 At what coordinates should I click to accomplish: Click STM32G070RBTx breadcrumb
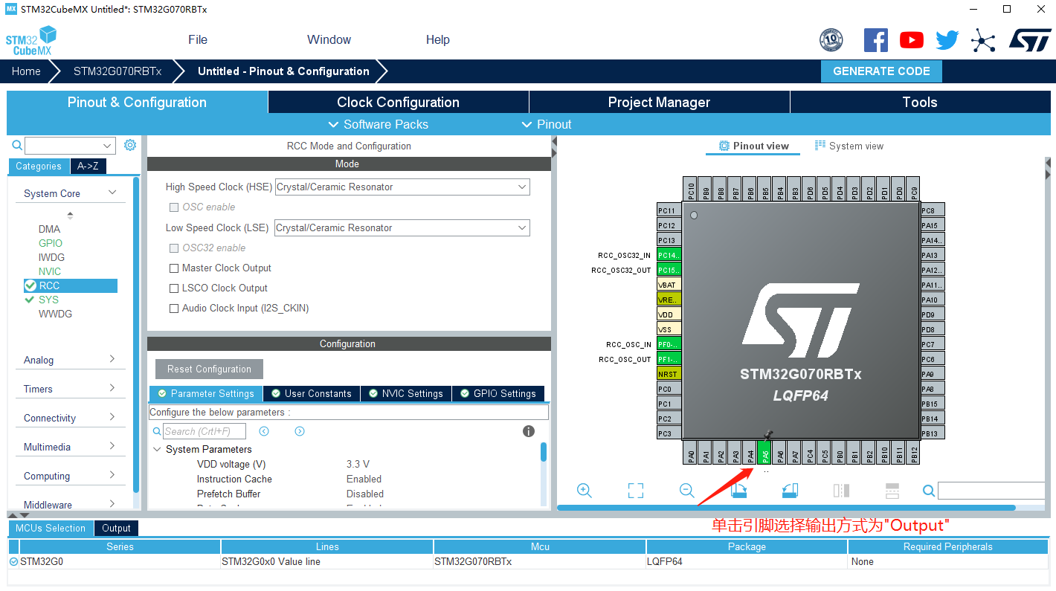pyautogui.click(x=117, y=71)
